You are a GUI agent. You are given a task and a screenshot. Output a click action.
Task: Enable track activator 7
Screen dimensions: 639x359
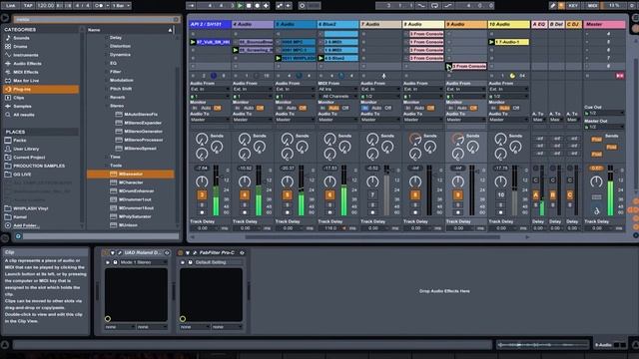372,195
